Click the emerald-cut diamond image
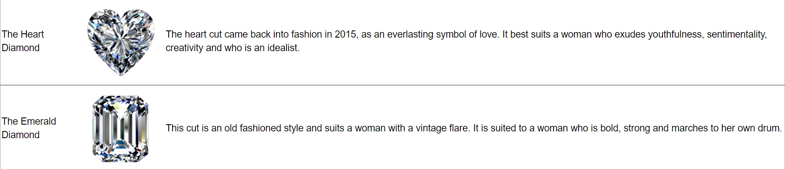The image size is (785, 169). (x=121, y=128)
